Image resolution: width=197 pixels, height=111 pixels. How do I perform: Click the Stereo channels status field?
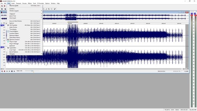pyautogui.click(x=177, y=110)
